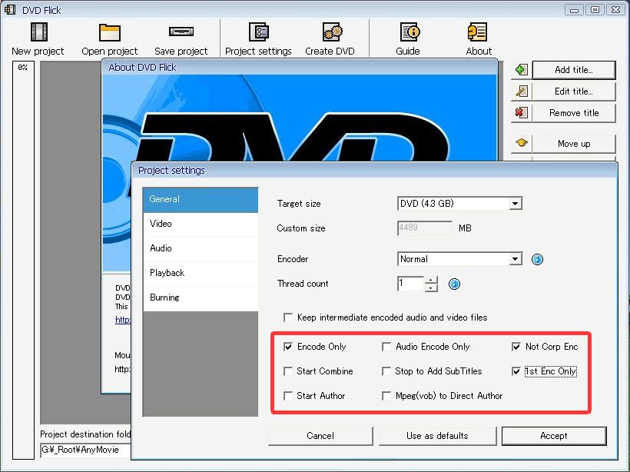630x472 pixels.
Task: Click the Accept button
Action: pos(554,436)
